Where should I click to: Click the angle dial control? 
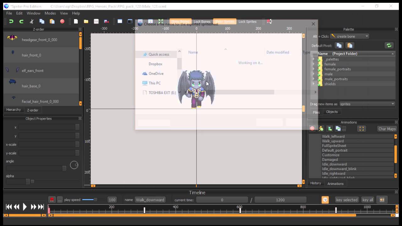click(74, 165)
